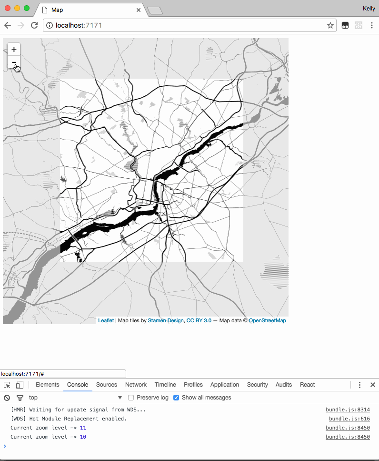Open the console filter icon

pos(20,398)
